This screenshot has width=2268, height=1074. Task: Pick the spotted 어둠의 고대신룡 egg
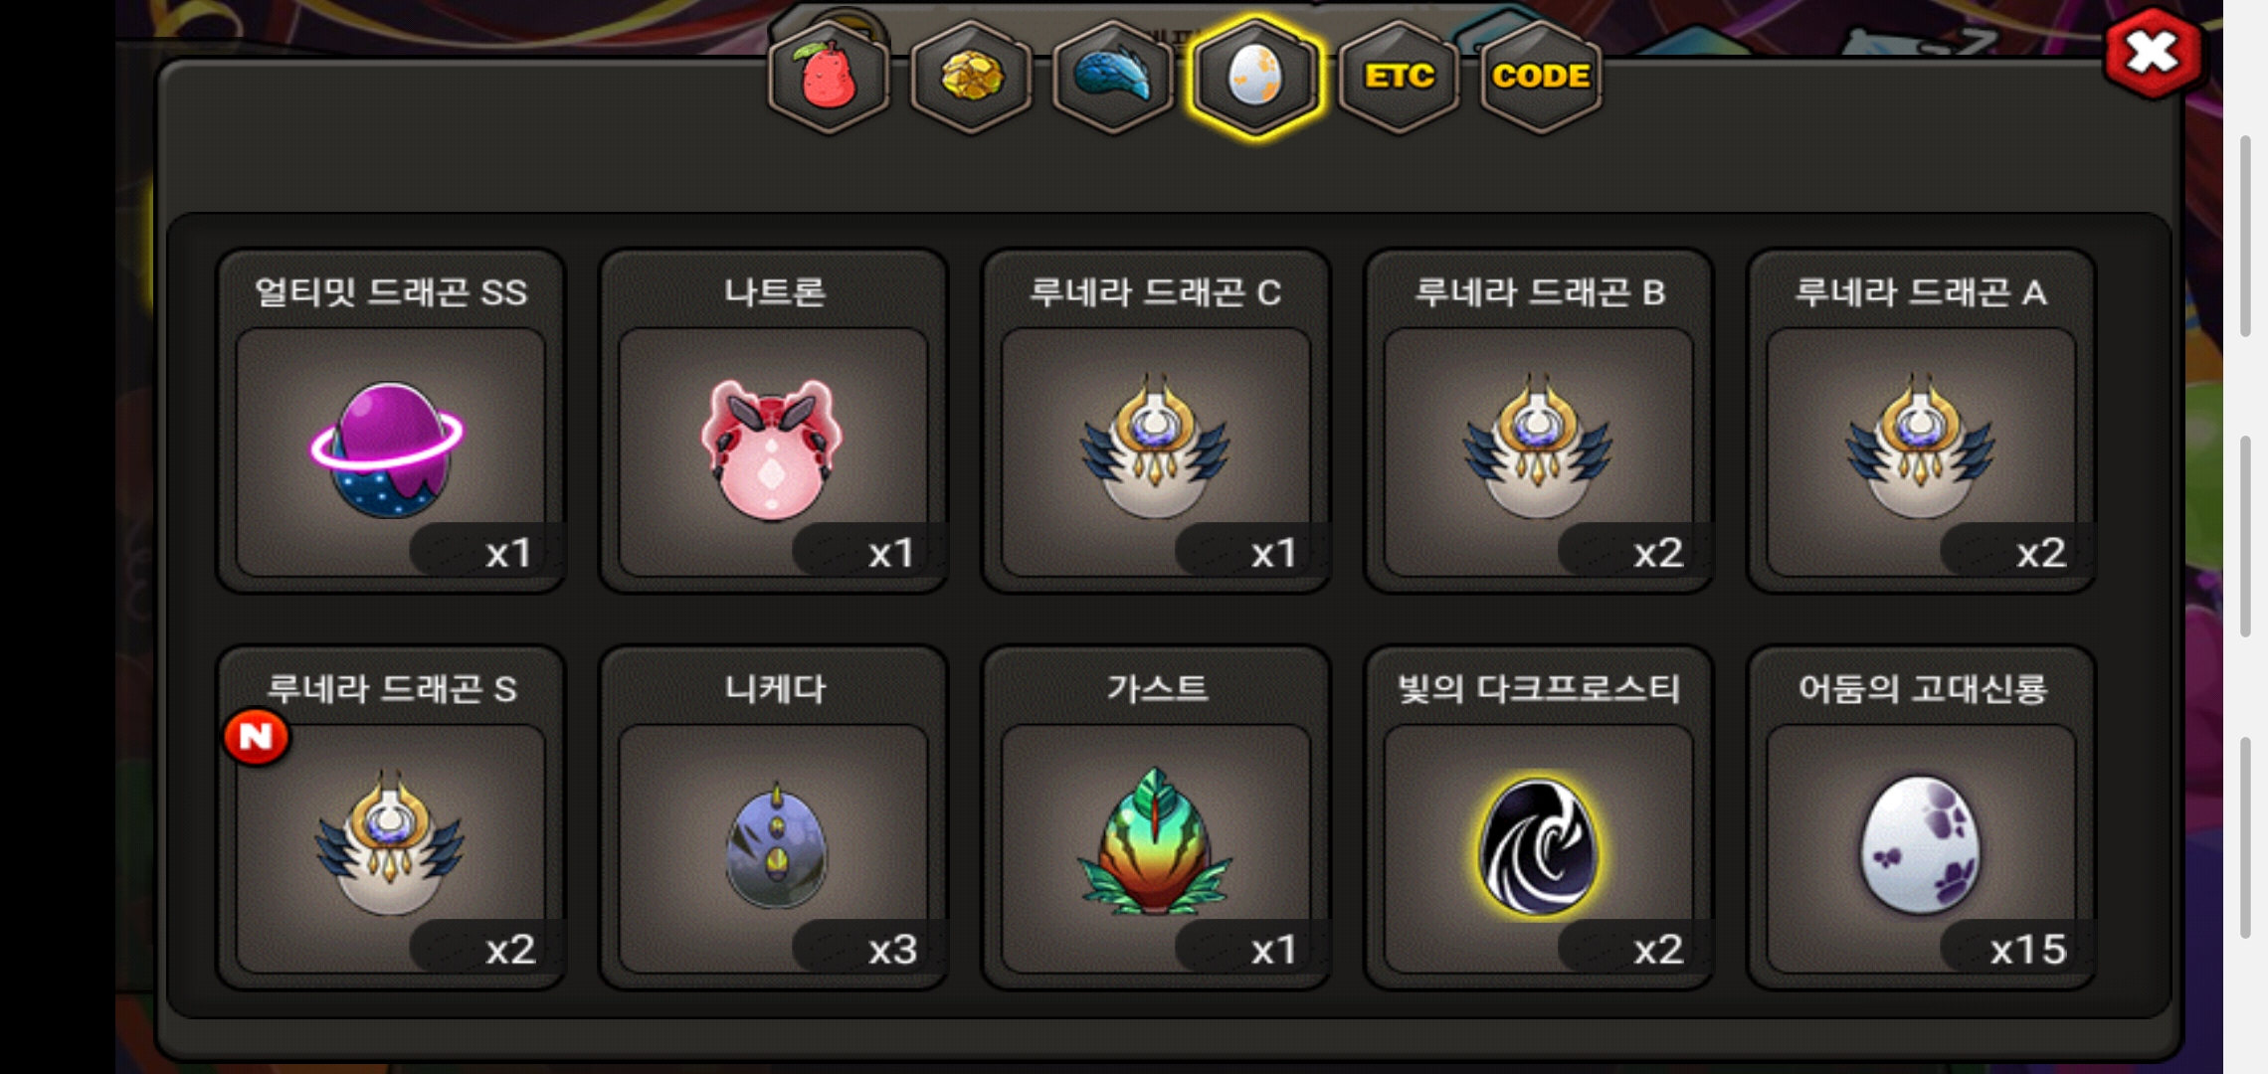coord(1921,817)
